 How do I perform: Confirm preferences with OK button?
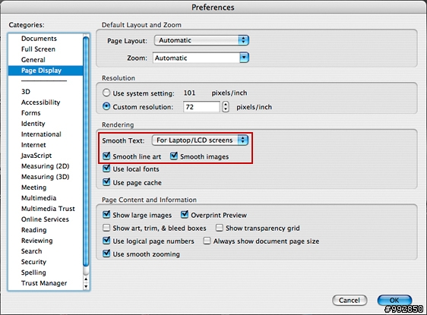pyautogui.click(x=394, y=300)
